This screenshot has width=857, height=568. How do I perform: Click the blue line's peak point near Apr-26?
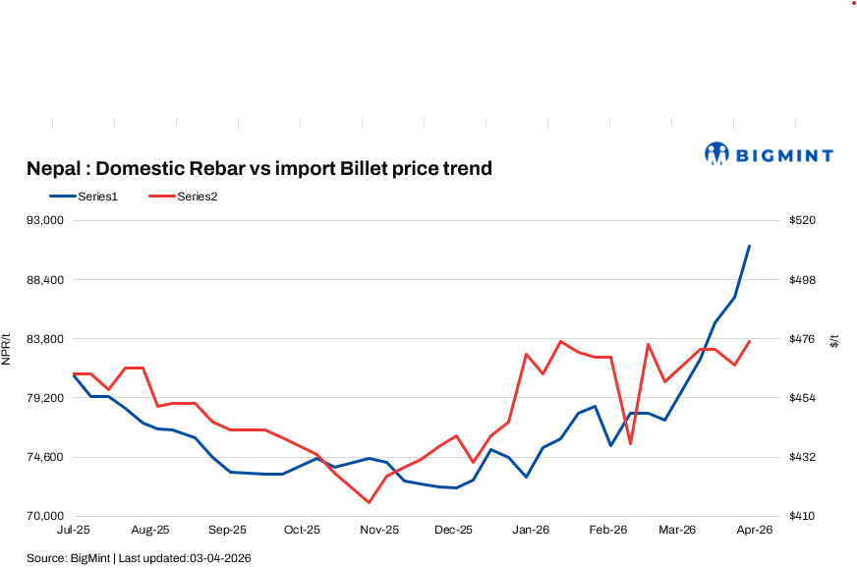[750, 246]
